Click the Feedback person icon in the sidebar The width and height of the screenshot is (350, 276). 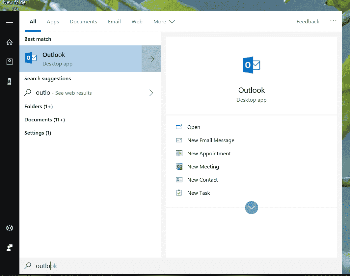[x=9, y=248]
